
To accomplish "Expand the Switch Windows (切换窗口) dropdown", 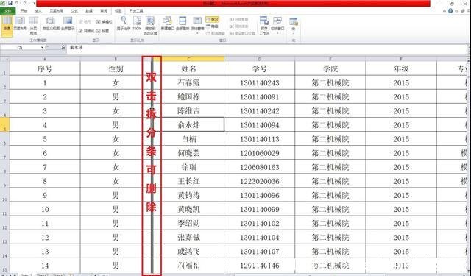I will tap(277, 32).
